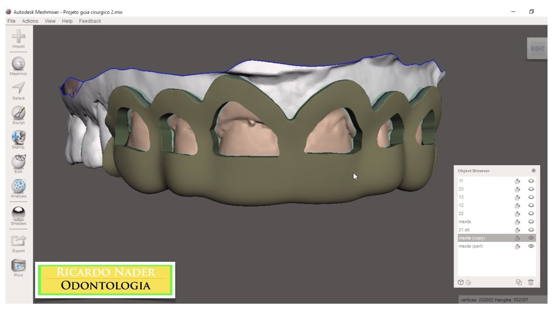Select the maxila (copy) row
Viewport: 553px width, 311px height.
pos(496,238)
